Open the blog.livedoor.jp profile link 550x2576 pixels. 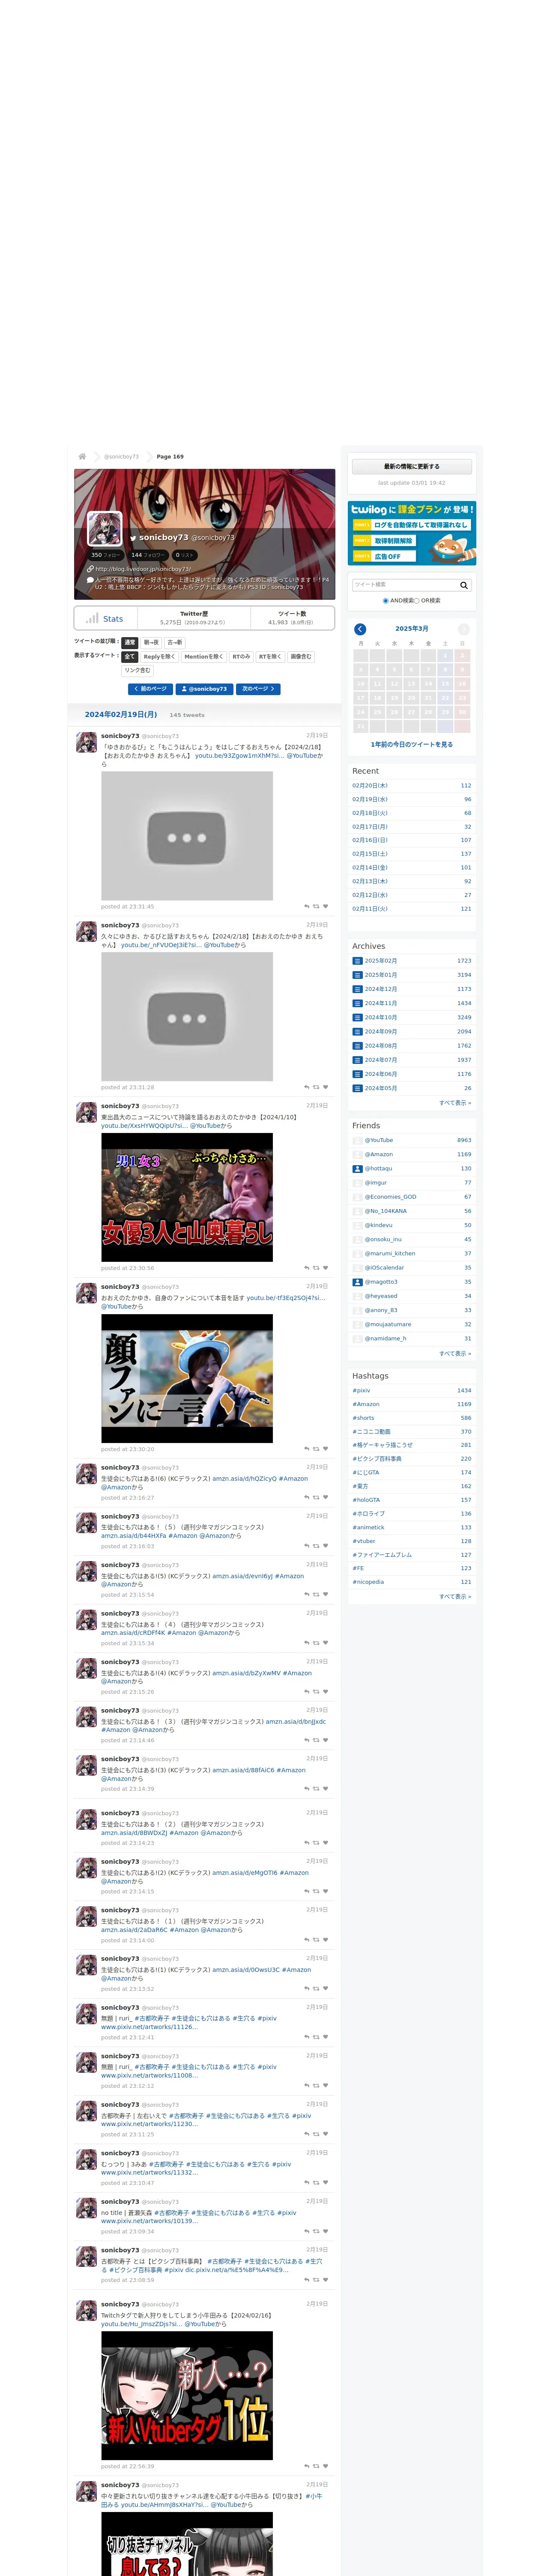click(143, 569)
